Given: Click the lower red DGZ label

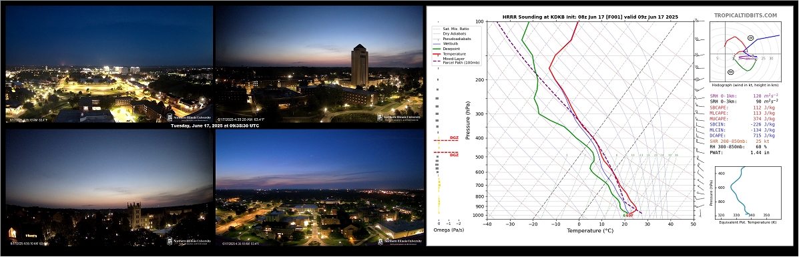Looking at the screenshot, I should pos(454,154).
